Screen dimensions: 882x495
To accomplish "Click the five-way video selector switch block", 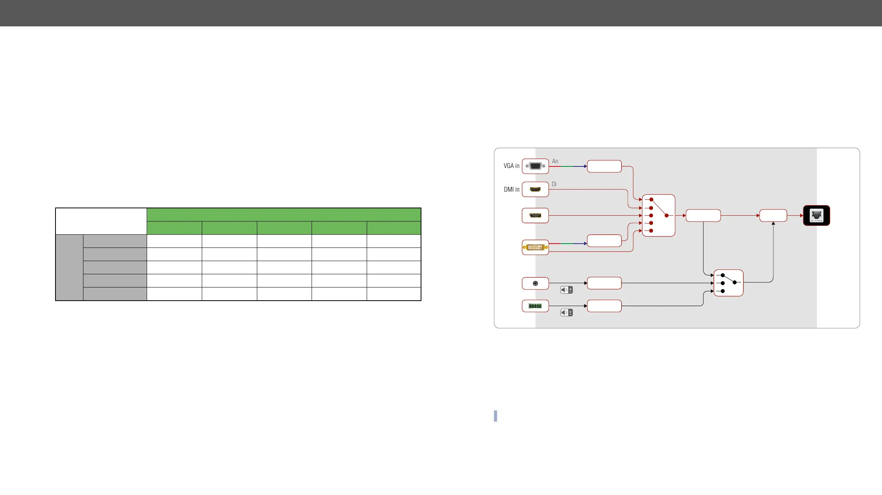I will tap(658, 215).
